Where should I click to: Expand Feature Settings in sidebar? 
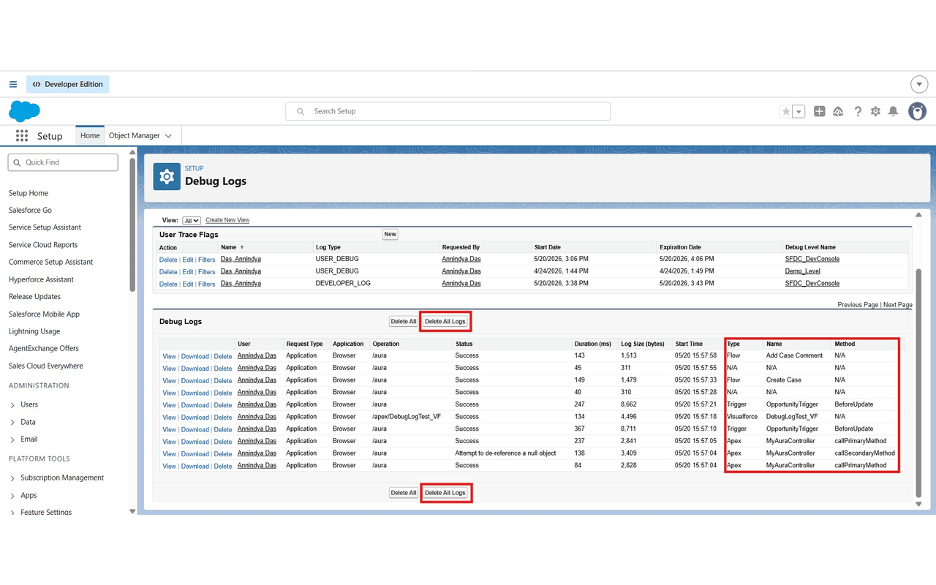[x=13, y=513]
